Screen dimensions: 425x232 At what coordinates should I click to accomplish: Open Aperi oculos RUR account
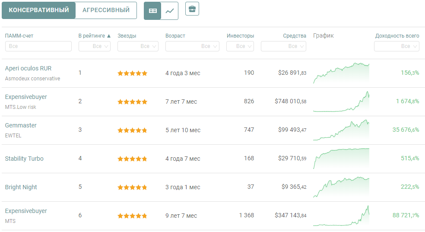coord(28,68)
